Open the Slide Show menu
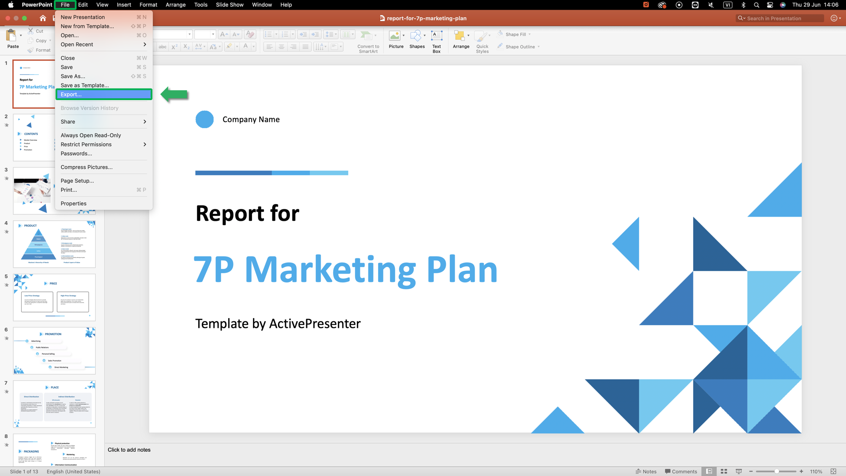Image resolution: width=846 pixels, height=476 pixels. click(x=230, y=5)
